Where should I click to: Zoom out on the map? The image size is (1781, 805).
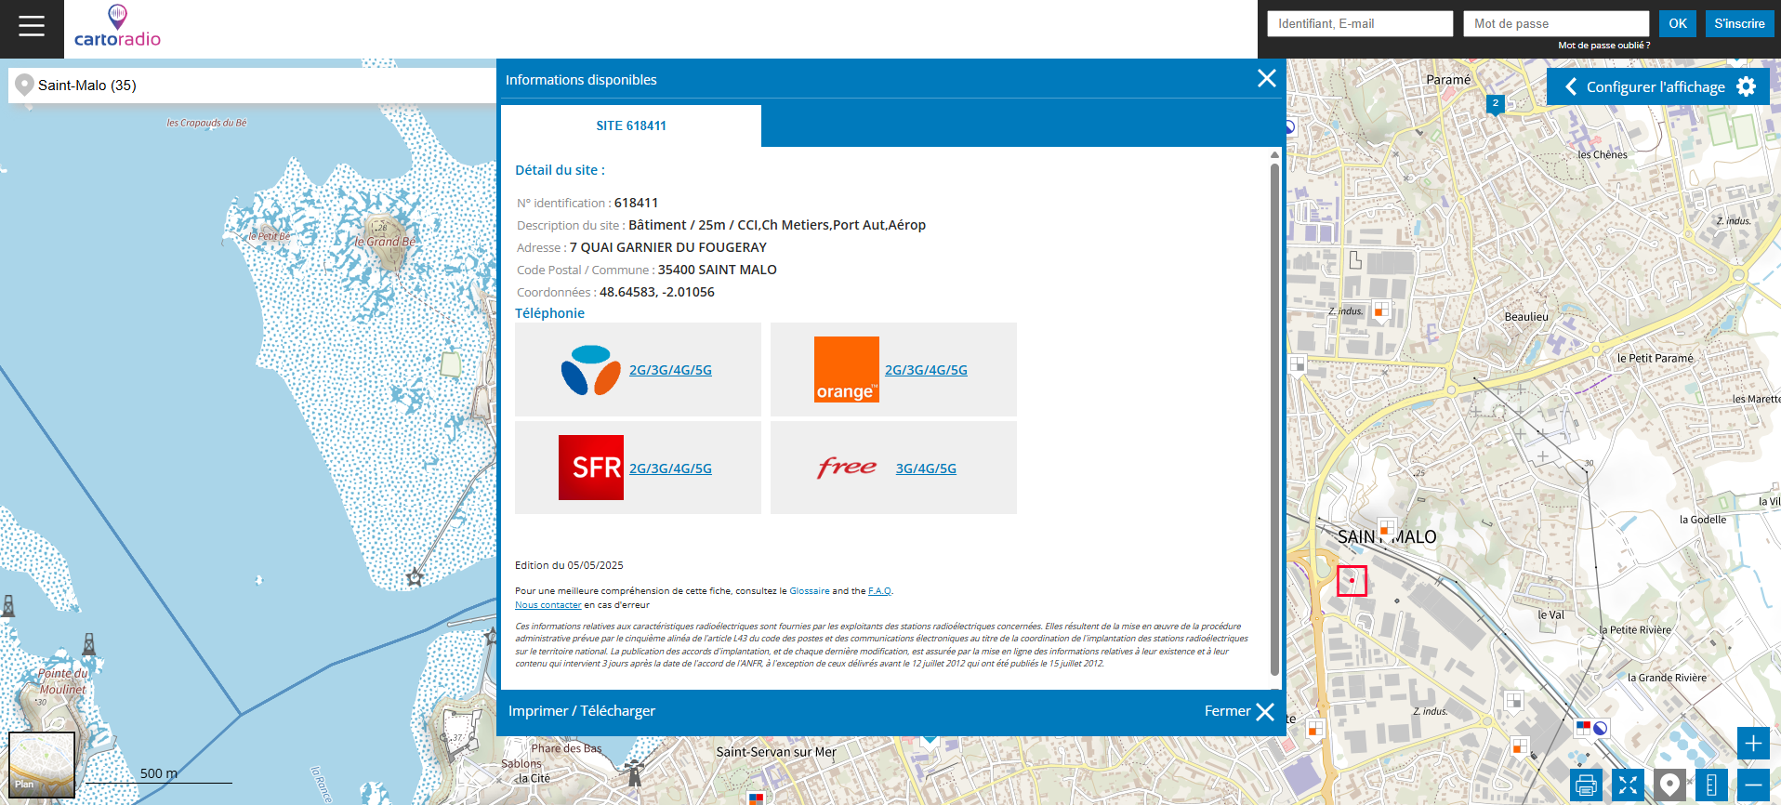click(1753, 785)
